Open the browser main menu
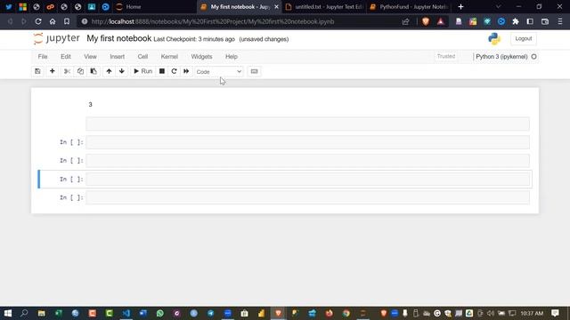This screenshot has width=570, height=320. tap(560, 21)
